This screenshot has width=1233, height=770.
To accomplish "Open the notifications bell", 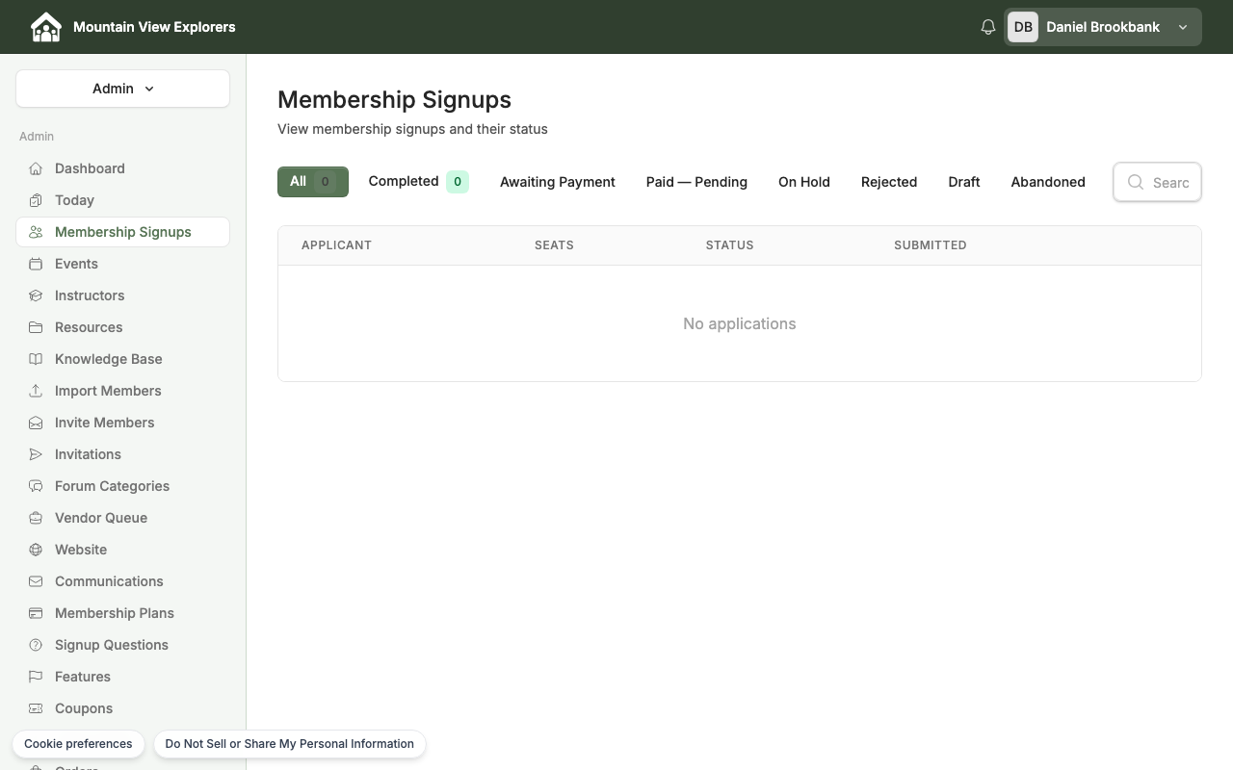I will point(987,27).
